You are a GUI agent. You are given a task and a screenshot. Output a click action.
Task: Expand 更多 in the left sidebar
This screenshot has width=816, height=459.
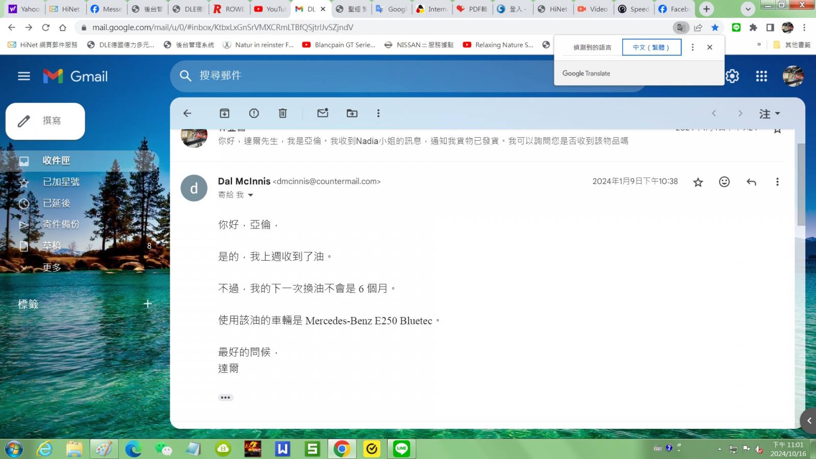click(51, 267)
